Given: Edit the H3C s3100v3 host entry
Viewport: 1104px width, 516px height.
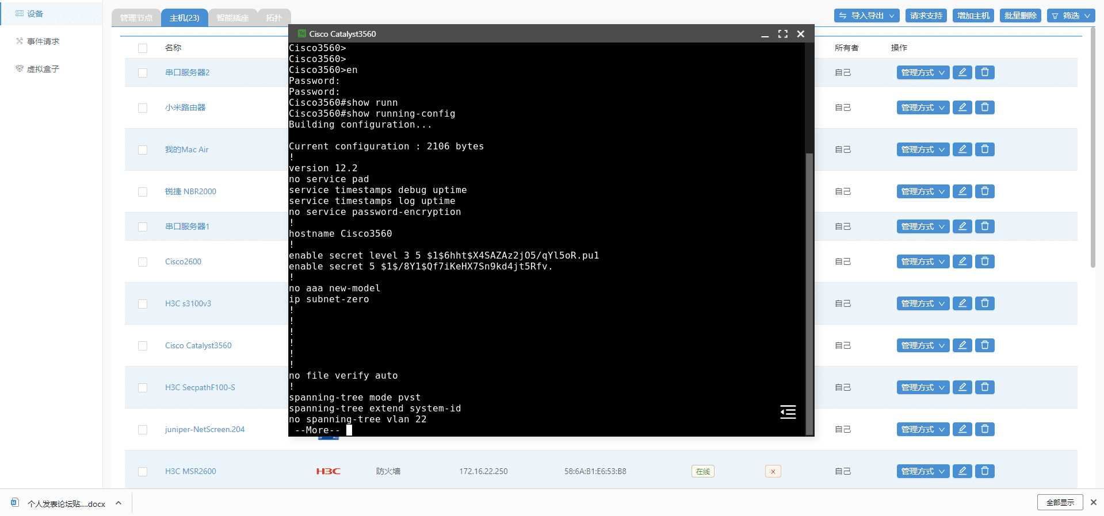Looking at the screenshot, I should coord(962,303).
